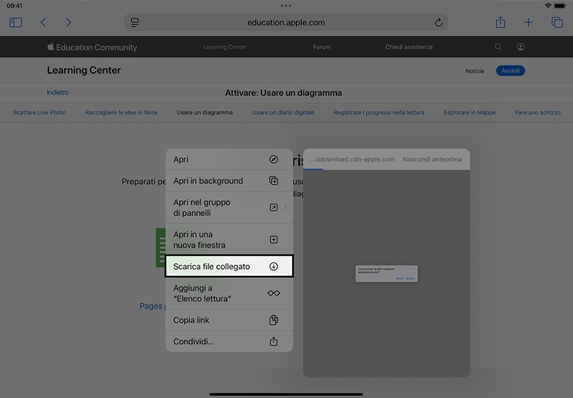Click the documents icon beside Copia link

tap(273, 320)
